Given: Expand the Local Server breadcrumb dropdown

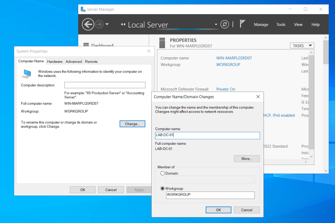Looking at the screenshot, I should pyautogui.click(x=216, y=25).
